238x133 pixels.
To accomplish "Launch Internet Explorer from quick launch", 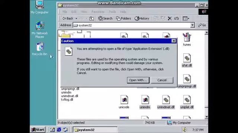I will (59, 130).
